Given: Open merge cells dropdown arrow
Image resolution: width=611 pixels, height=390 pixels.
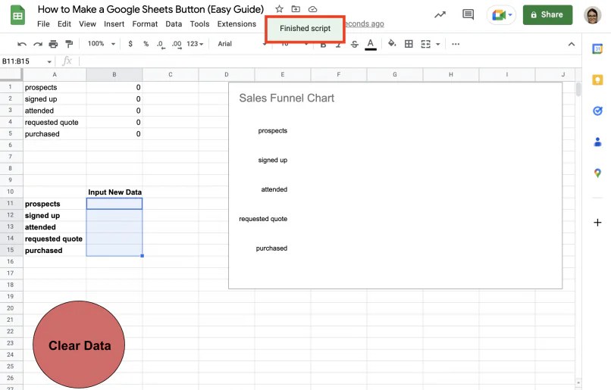Looking at the screenshot, I should [x=438, y=45].
